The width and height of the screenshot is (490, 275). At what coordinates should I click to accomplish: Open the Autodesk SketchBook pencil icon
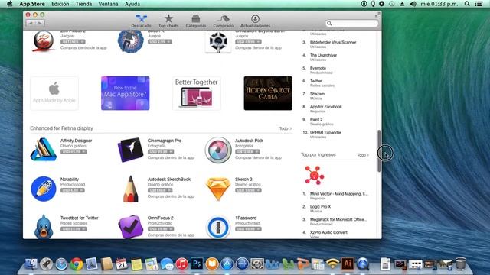(x=130, y=189)
